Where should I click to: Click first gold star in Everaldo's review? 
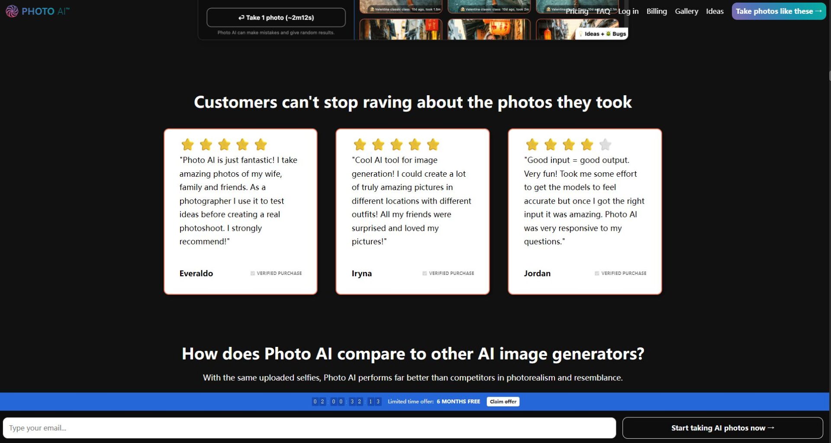pos(187,145)
